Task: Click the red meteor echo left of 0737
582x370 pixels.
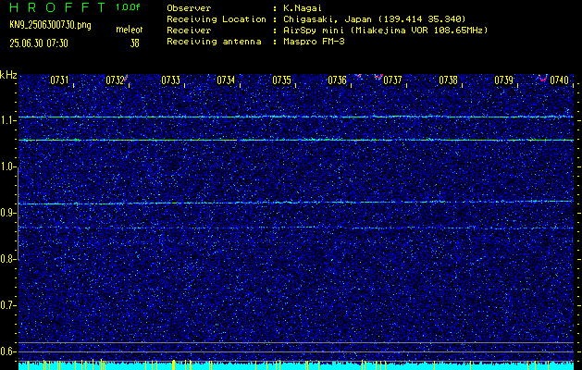Action: [378, 77]
